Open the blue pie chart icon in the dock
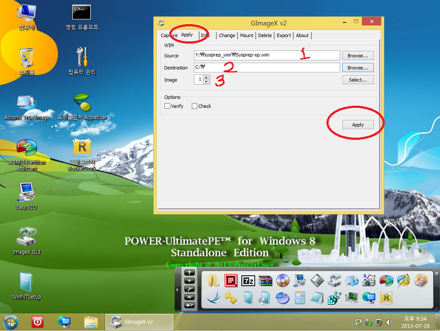440x331 pixels. pyautogui.click(x=283, y=298)
